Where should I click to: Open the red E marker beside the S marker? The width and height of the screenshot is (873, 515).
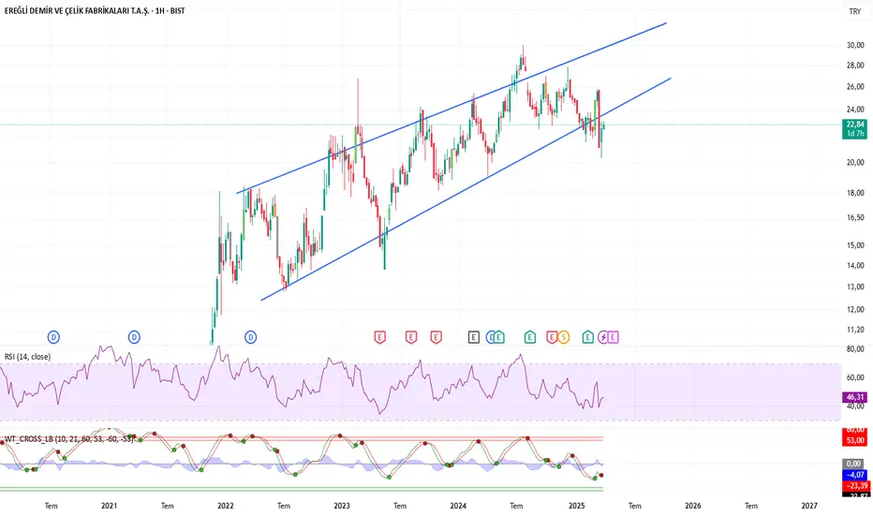tap(552, 337)
